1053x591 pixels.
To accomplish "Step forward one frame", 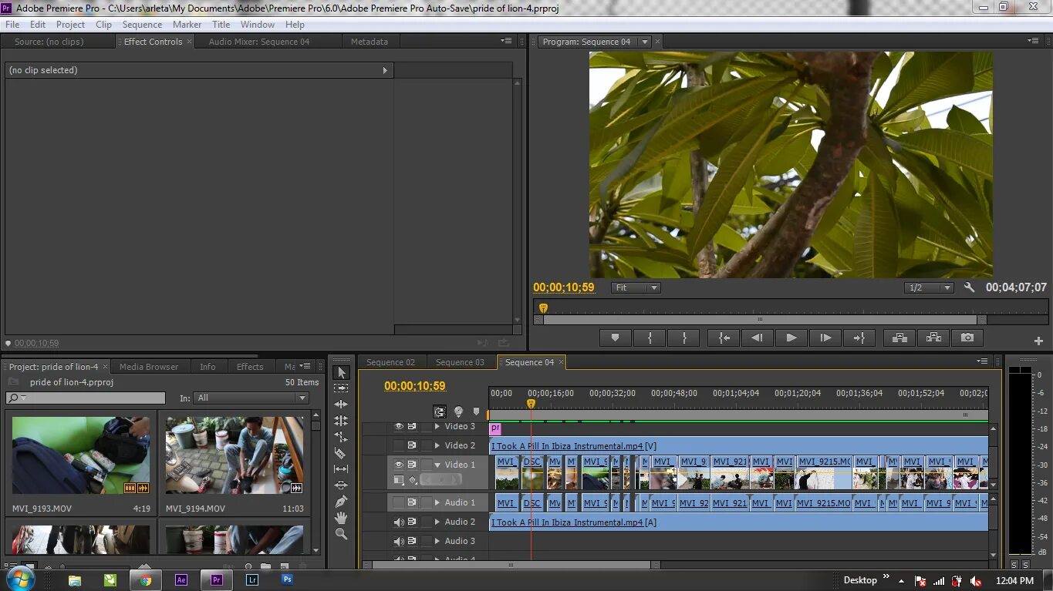I will coord(825,337).
